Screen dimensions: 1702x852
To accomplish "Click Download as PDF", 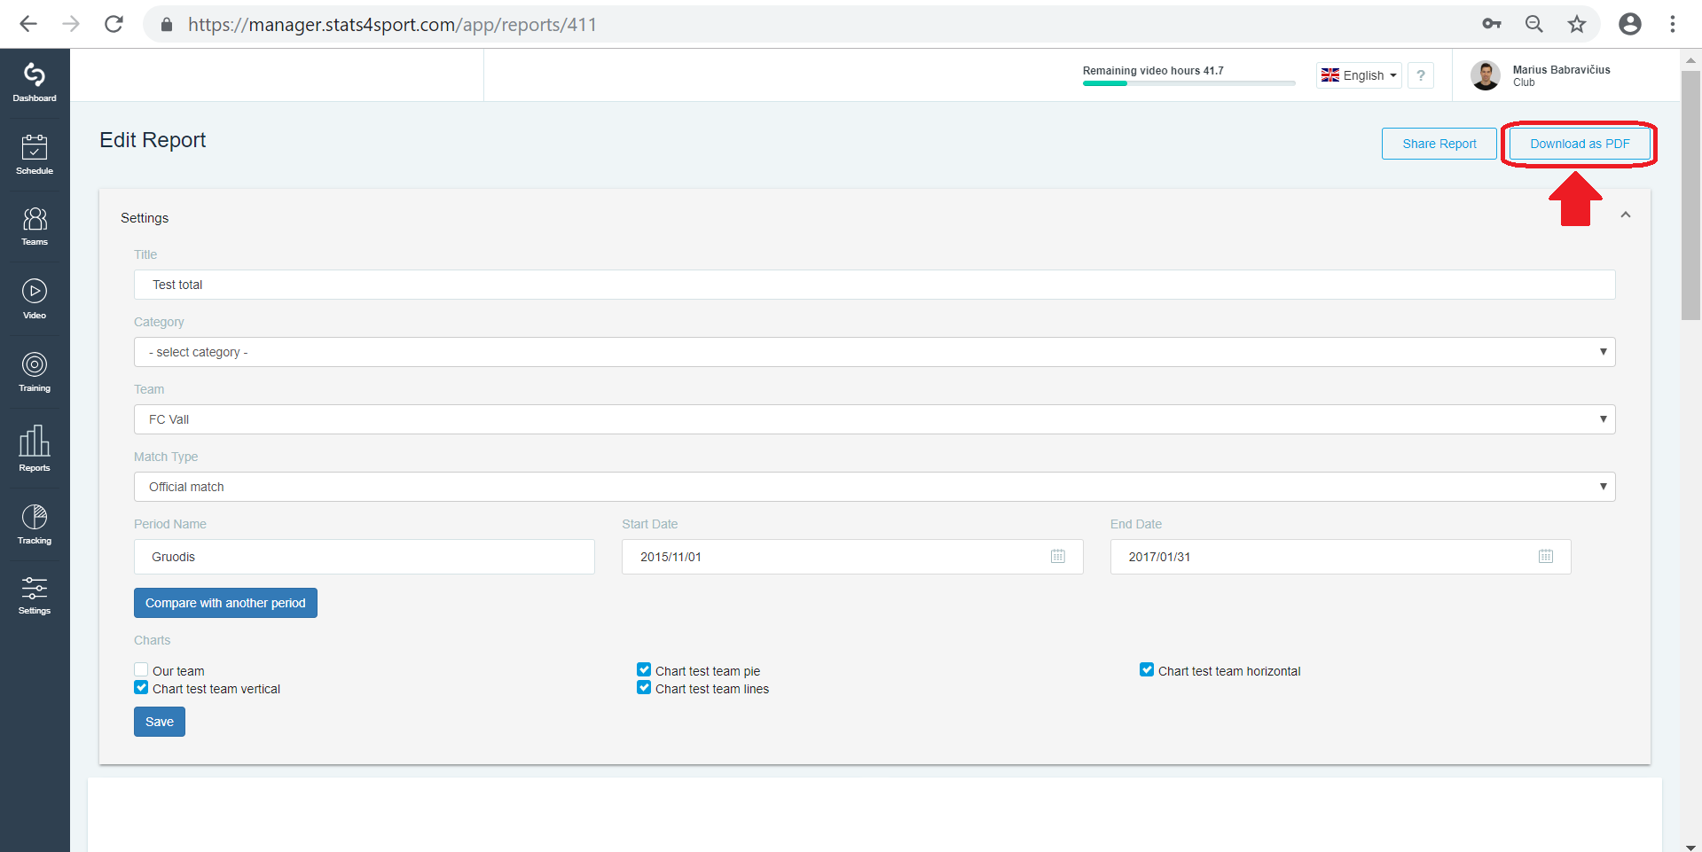I will click(x=1580, y=144).
